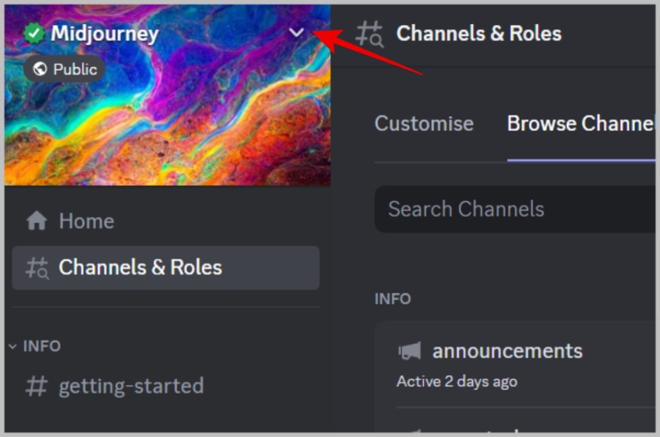
Task: Open the announcements channel name
Action: click(507, 351)
